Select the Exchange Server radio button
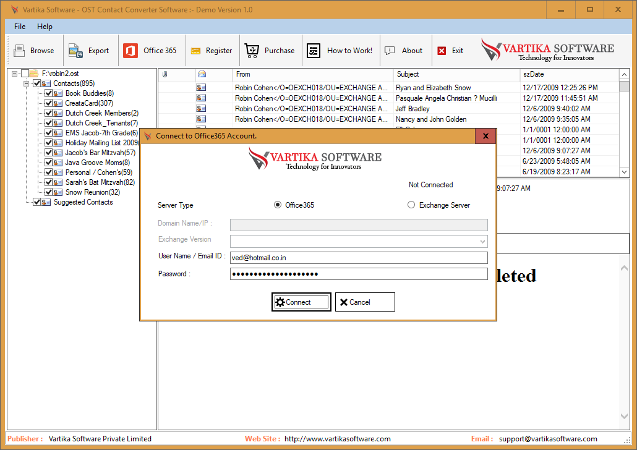Viewport: 637px width, 450px height. click(411, 205)
